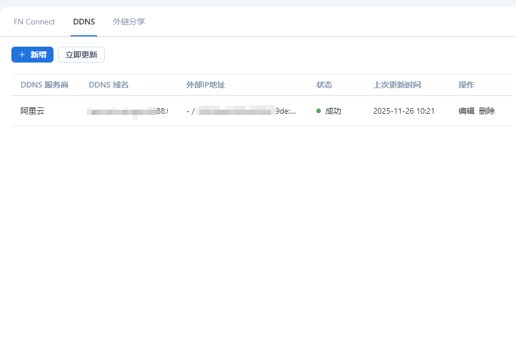Edit the 阿里云 DDNS entry via 编辑
This screenshot has width=516, height=344.
pyautogui.click(x=467, y=111)
